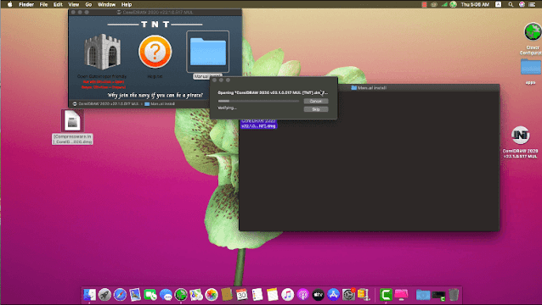Open Calendar from the Dock

pos(241,295)
